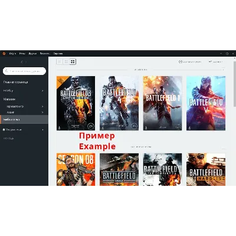Open the menu between Друзья and Справка
The image size is (236, 236).
(x=45, y=54)
